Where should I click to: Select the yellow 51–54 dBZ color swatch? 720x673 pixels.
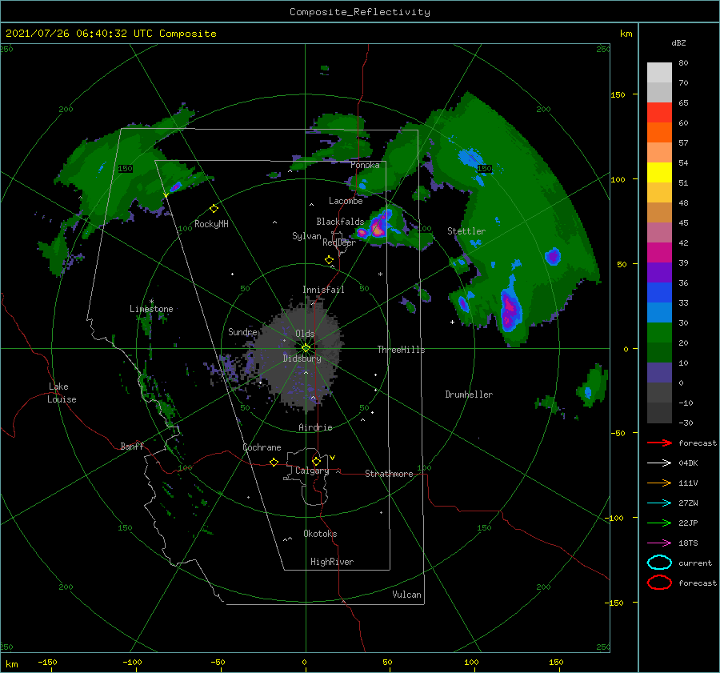click(659, 173)
